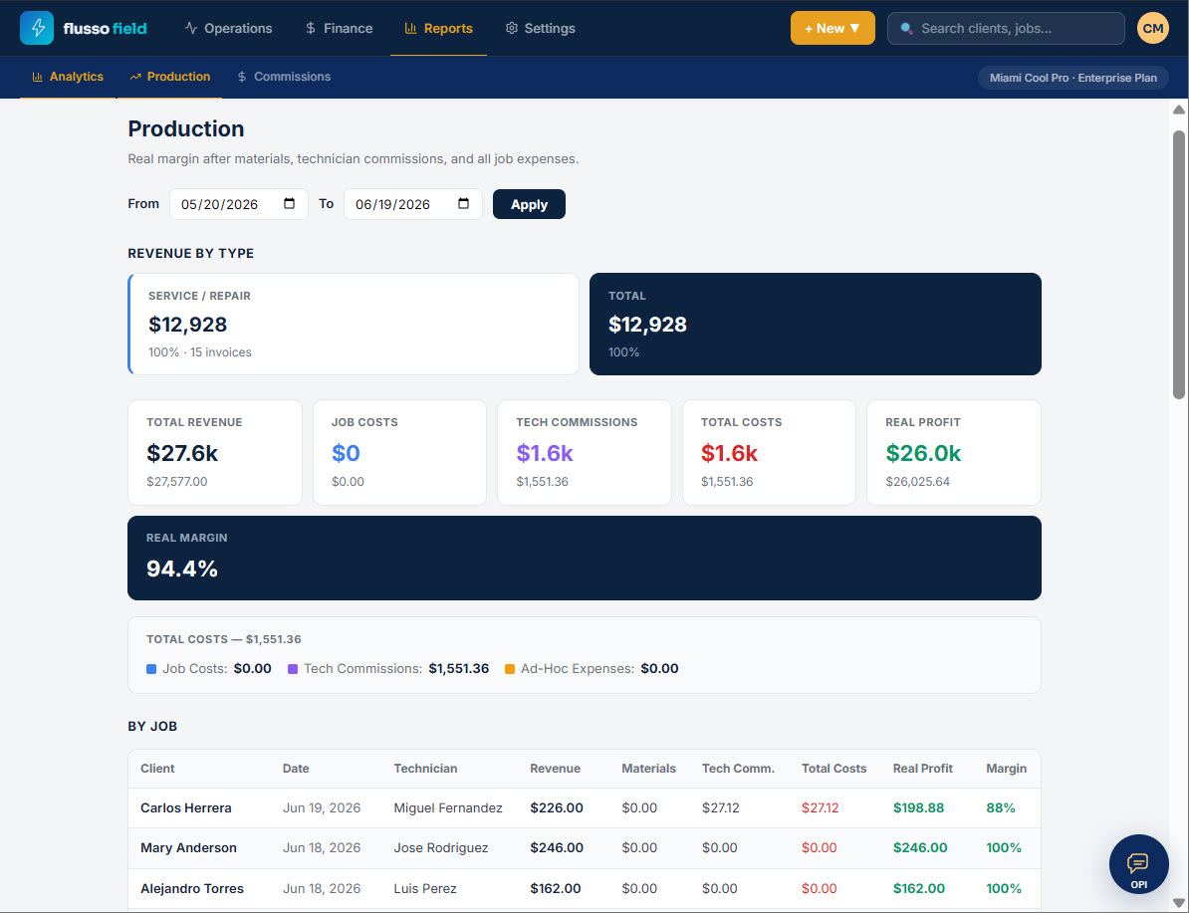Image resolution: width=1189 pixels, height=913 pixels.
Task: Click the flusso field brand name
Action: pos(106,29)
